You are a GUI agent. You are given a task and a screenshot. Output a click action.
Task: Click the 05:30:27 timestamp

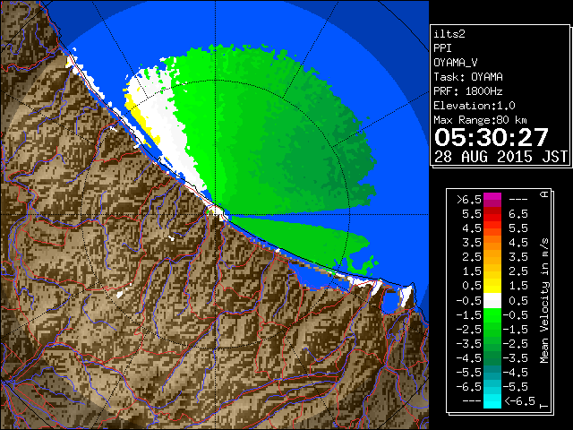coord(492,137)
